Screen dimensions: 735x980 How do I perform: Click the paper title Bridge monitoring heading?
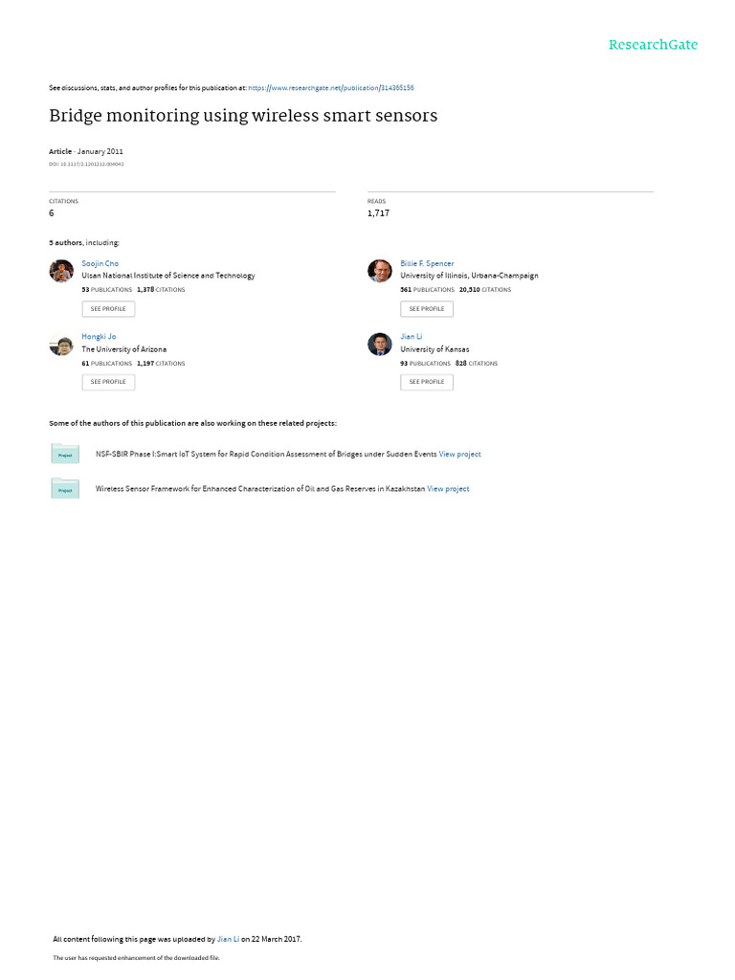243,116
